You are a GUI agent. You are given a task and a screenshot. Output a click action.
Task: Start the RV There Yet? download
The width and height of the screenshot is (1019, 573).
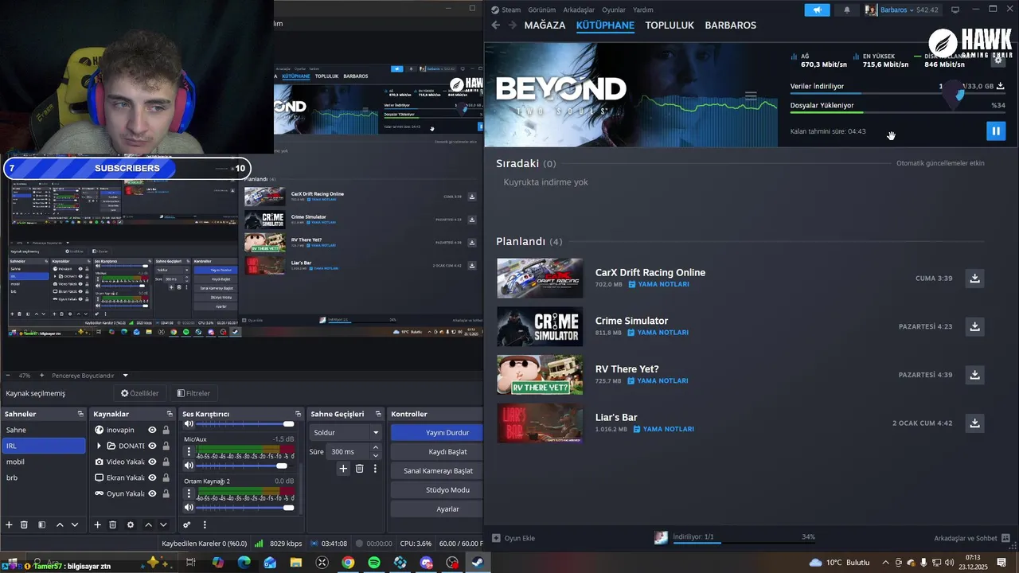pos(974,374)
